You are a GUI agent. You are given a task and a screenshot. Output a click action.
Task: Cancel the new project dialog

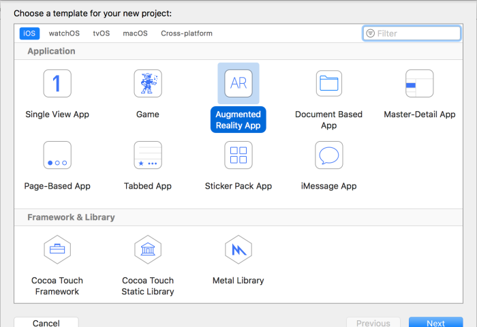[46, 322]
